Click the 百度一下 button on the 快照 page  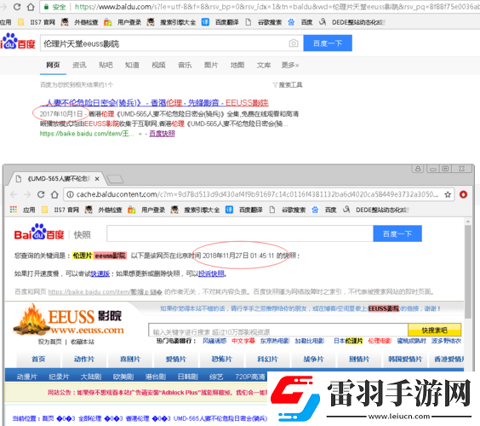click(397, 233)
